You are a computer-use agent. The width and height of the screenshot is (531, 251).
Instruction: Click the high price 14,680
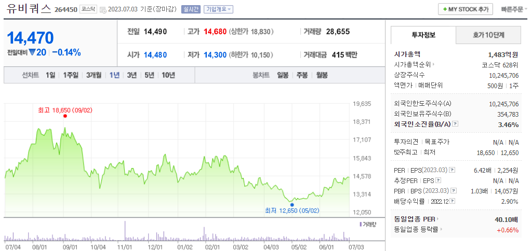[x=215, y=32]
